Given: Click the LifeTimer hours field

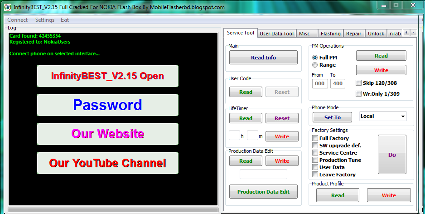Looking at the screenshot, I should (234, 136).
